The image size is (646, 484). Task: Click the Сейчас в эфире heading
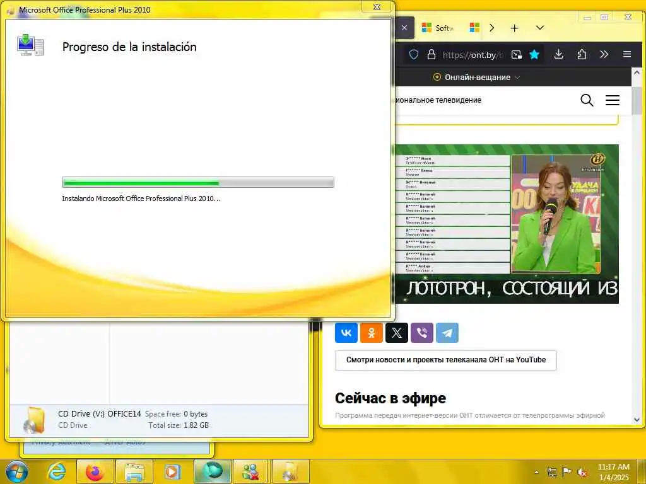click(391, 398)
